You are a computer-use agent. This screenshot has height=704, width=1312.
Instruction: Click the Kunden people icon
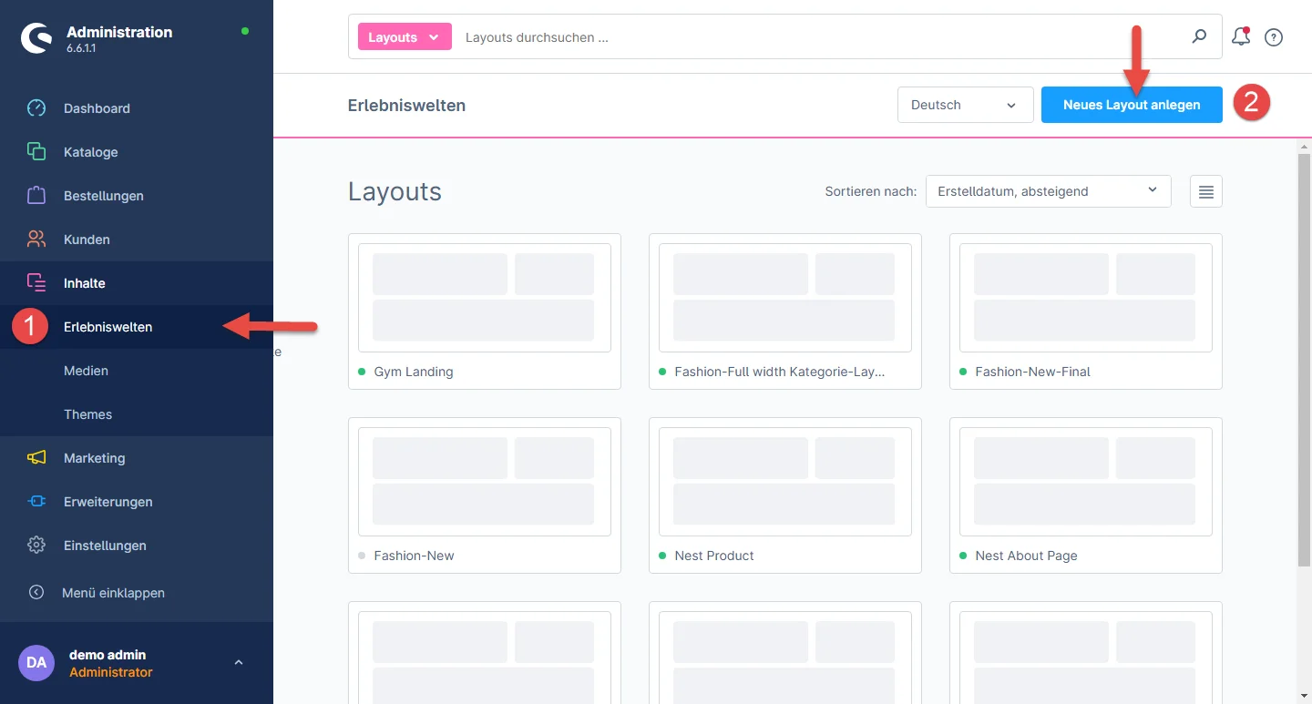[x=36, y=240]
